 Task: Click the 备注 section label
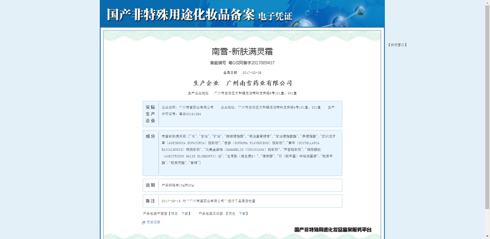[151, 201]
